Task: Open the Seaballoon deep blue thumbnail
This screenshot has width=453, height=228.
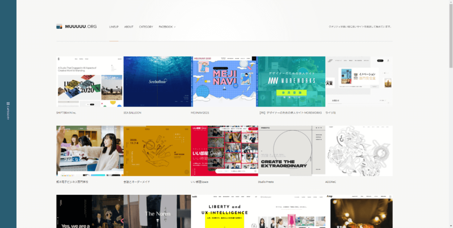Action: point(157,82)
